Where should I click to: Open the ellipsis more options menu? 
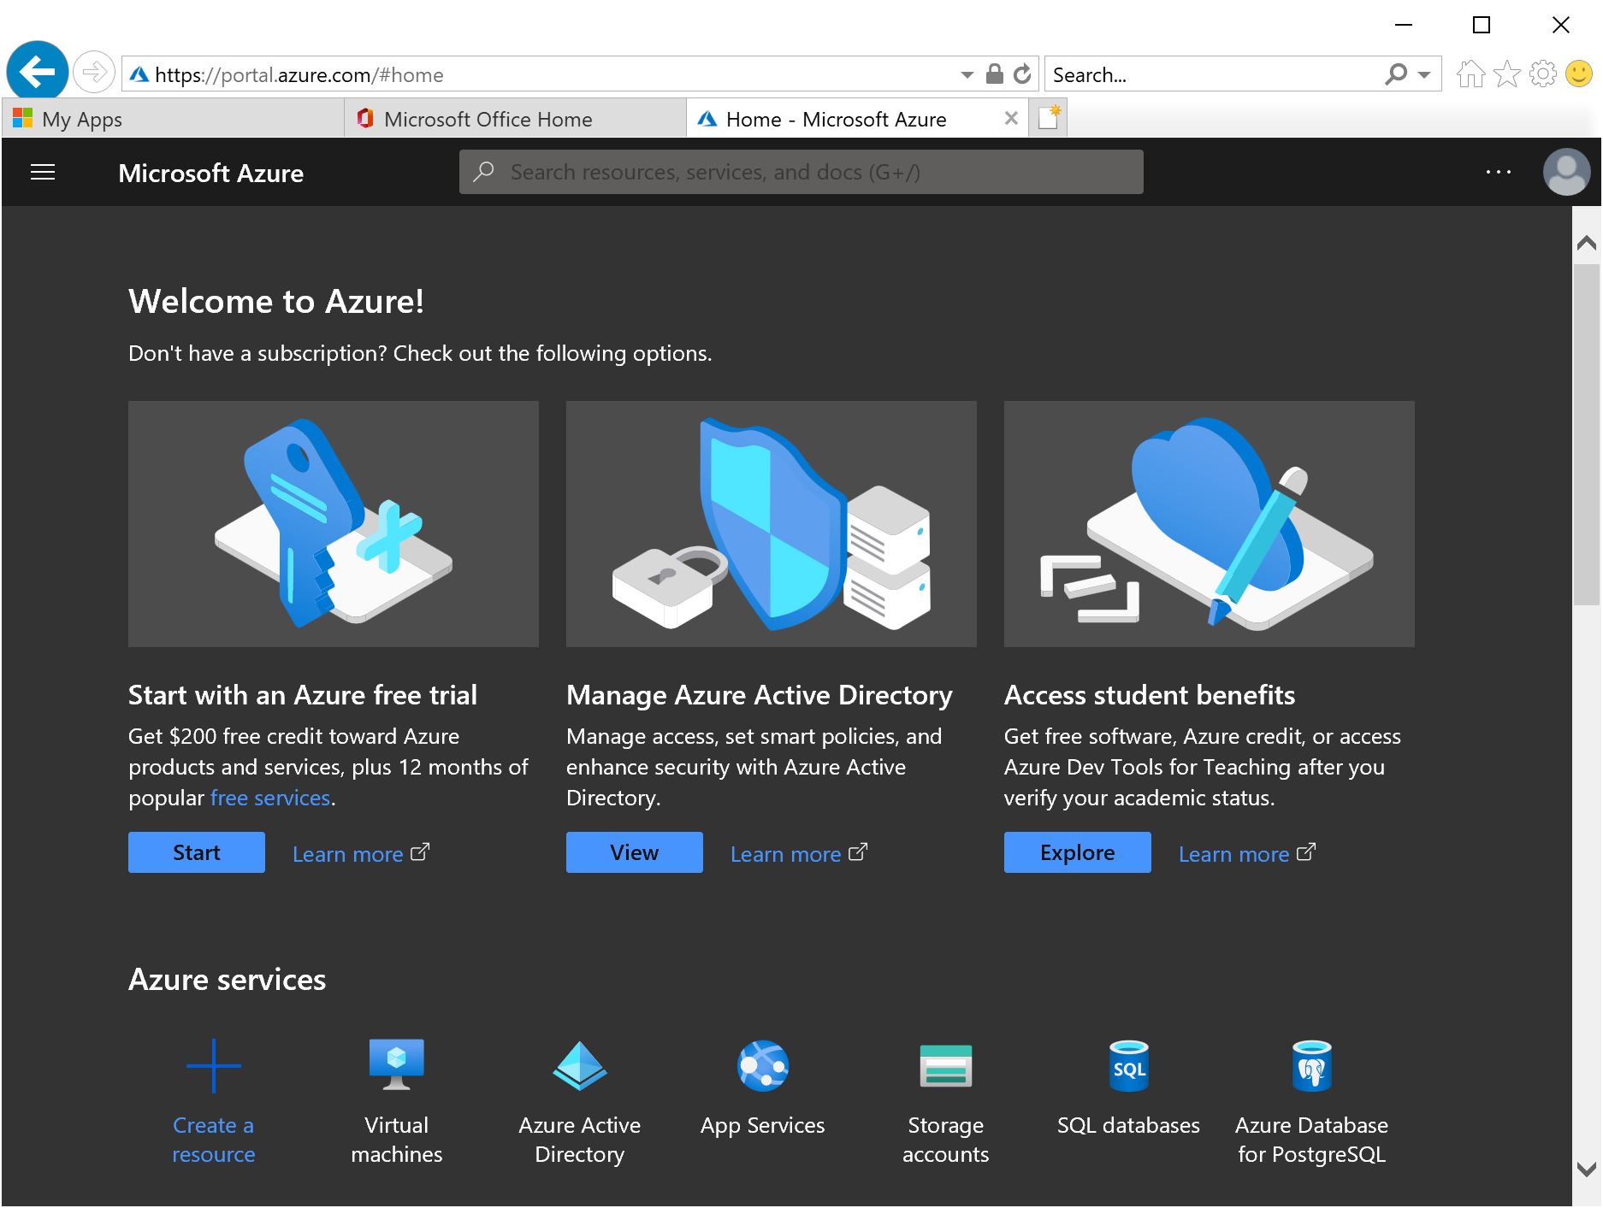[1498, 173]
